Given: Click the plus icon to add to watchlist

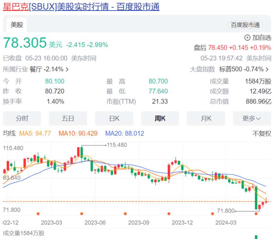Looking at the screenshot, I should [x=247, y=38].
